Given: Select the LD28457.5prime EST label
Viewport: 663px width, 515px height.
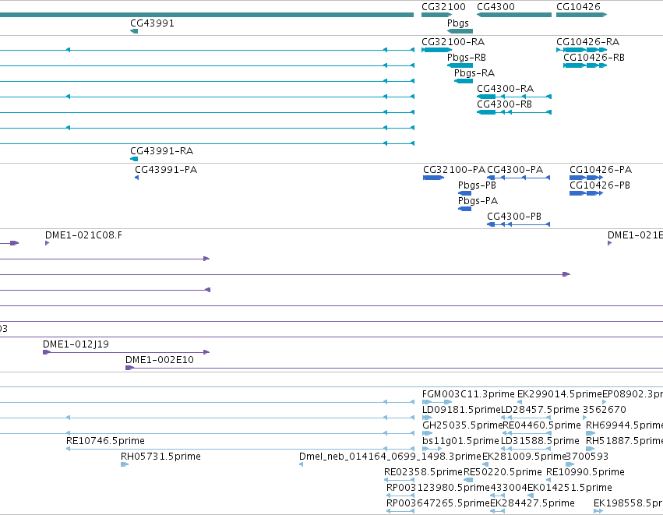Looking at the screenshot, I should [x=540, y=410].
